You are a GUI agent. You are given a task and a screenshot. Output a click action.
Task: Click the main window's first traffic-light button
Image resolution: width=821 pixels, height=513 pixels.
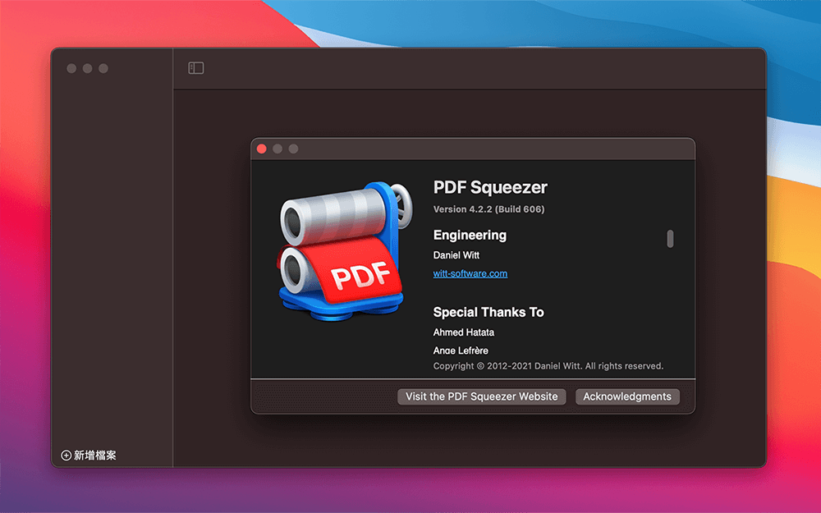click(71, 68)
